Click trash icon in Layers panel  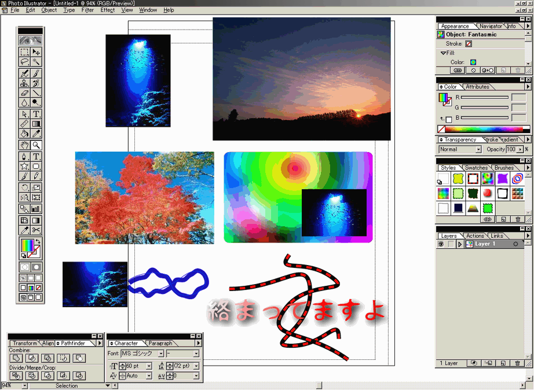click(517, 363)
